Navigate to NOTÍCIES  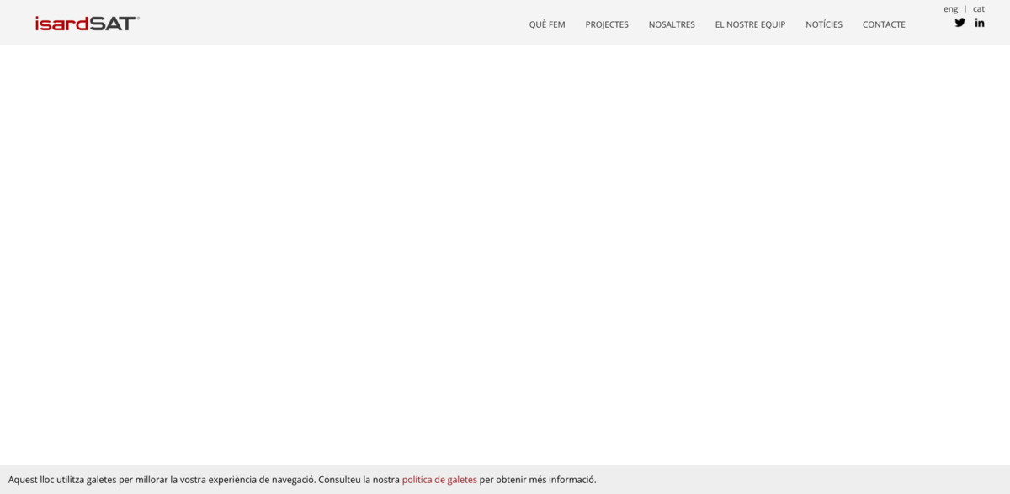coord(823,24)
